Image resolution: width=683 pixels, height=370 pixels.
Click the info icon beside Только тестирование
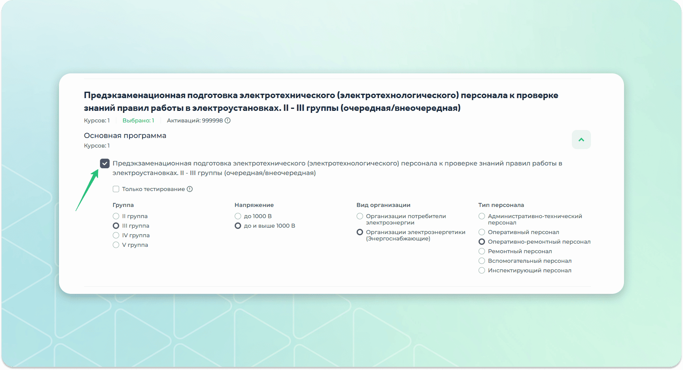[190, 189]
